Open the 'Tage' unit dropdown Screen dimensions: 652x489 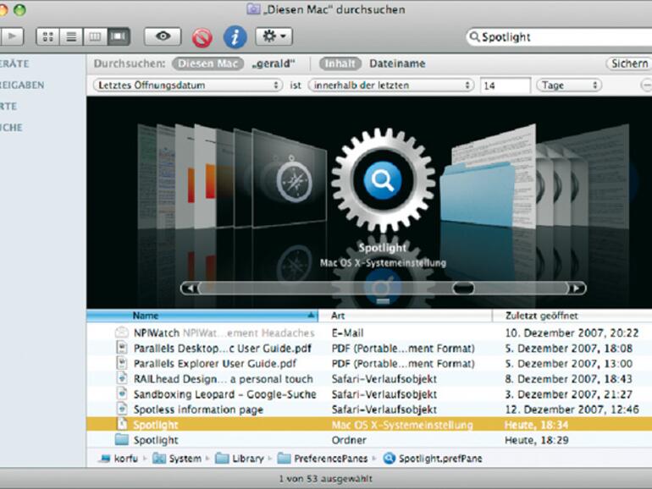569,85
